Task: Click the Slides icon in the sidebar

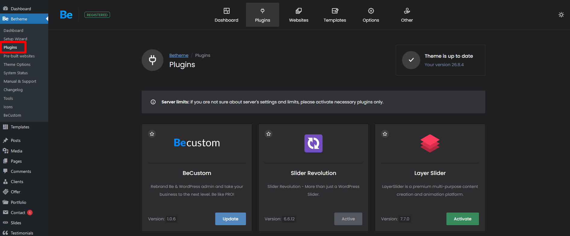Action: pyautogui.click(x=5, y=222)
